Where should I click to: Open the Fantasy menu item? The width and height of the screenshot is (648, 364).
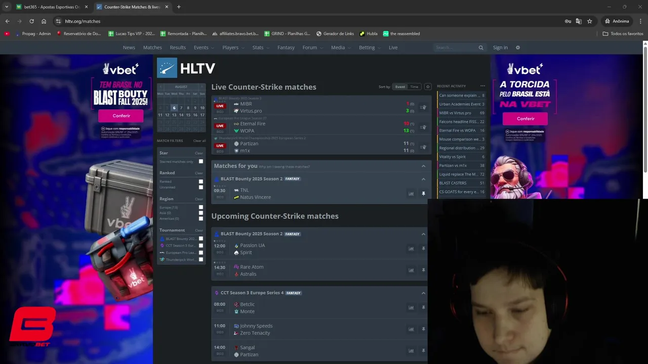point(286,48)
